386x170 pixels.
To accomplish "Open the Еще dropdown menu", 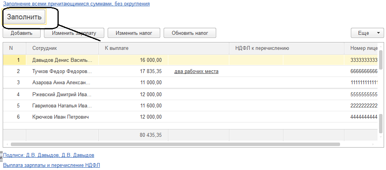I will click(x=367, y=33).
